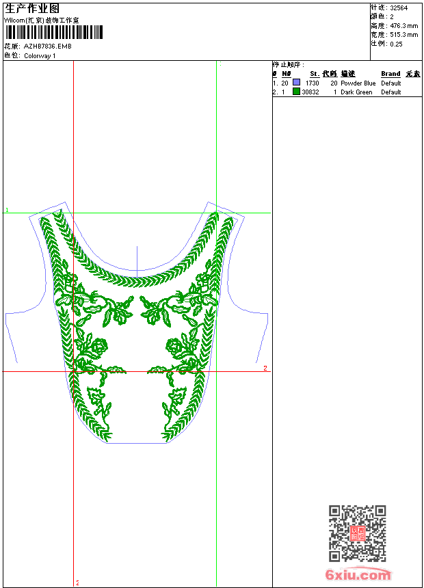Screen dimensions: 424x588
Task: Click the stitch value 1730
Action: tap(312, 83)
